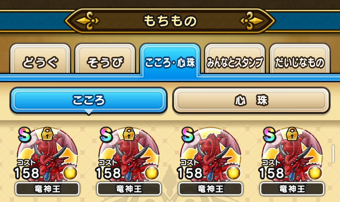This screenshot has width=340, height=202.
Task: Tap the yellow orb on the first heart
Action: coord(71,173)
